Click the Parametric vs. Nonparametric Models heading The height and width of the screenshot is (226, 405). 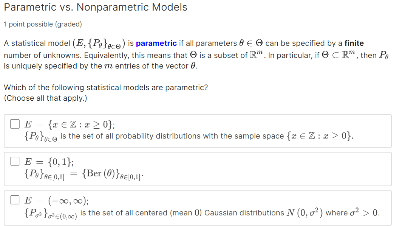coord(96,7)
